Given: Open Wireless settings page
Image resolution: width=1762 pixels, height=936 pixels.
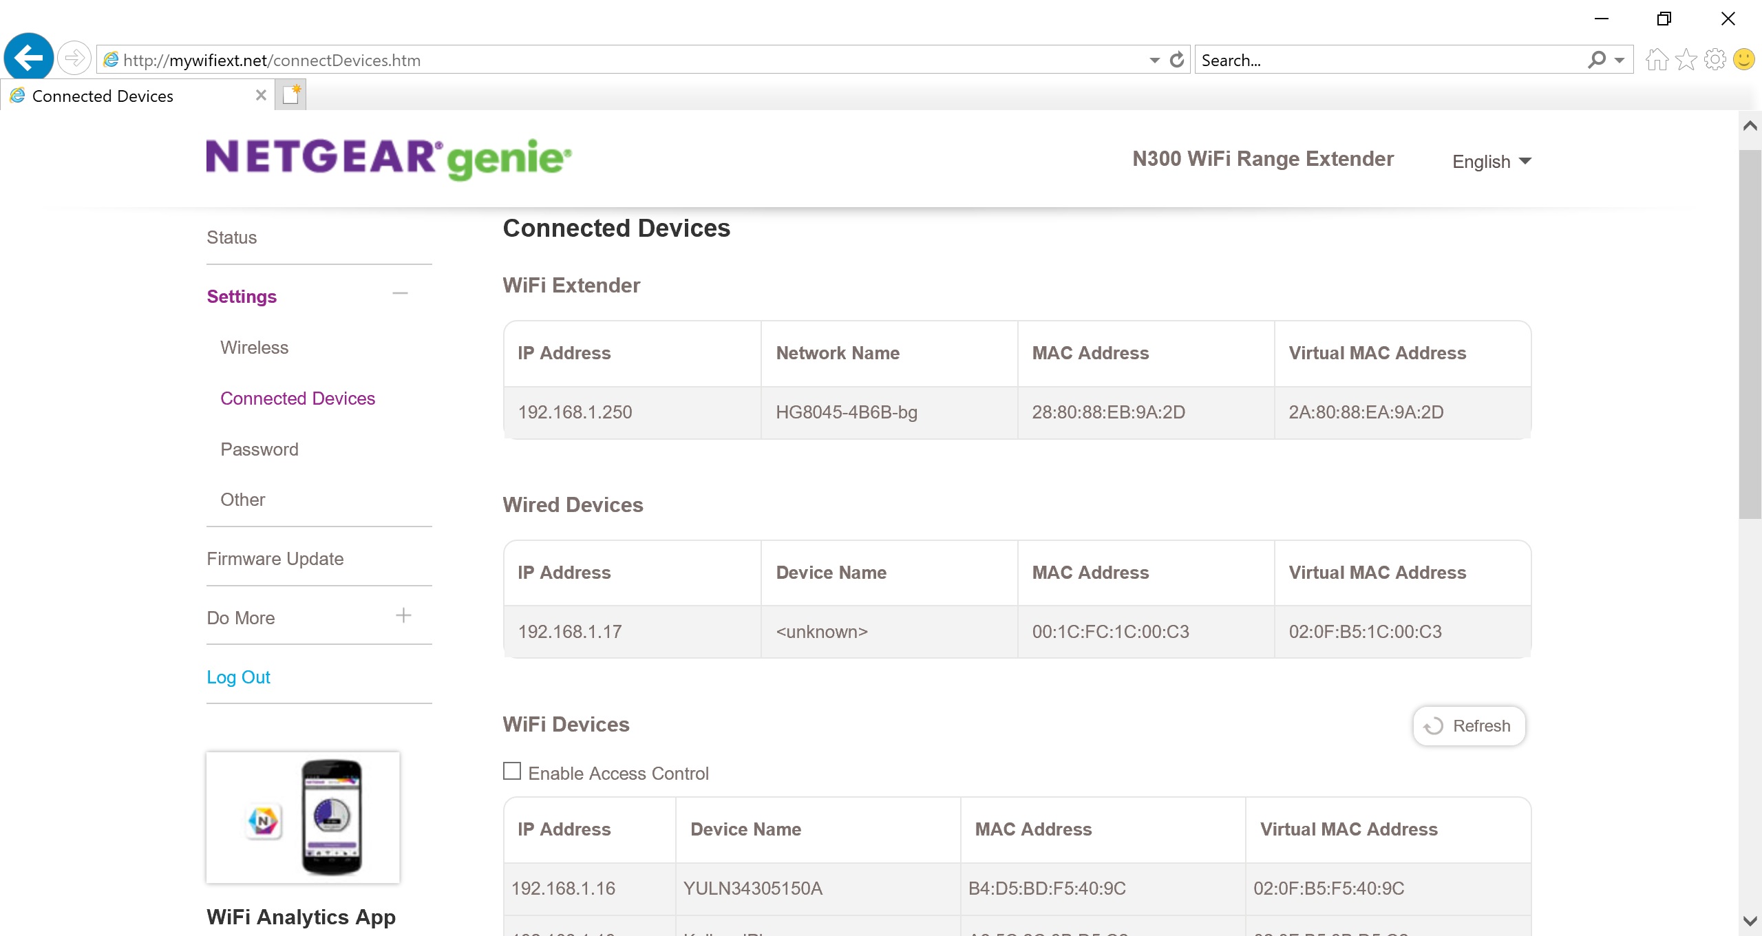Looking at the screenshot, I should coord(255,348).
